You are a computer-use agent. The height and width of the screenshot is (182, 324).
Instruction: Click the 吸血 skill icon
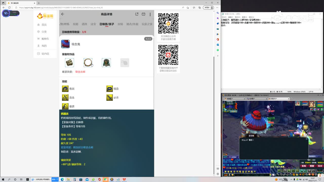[110, 88]
